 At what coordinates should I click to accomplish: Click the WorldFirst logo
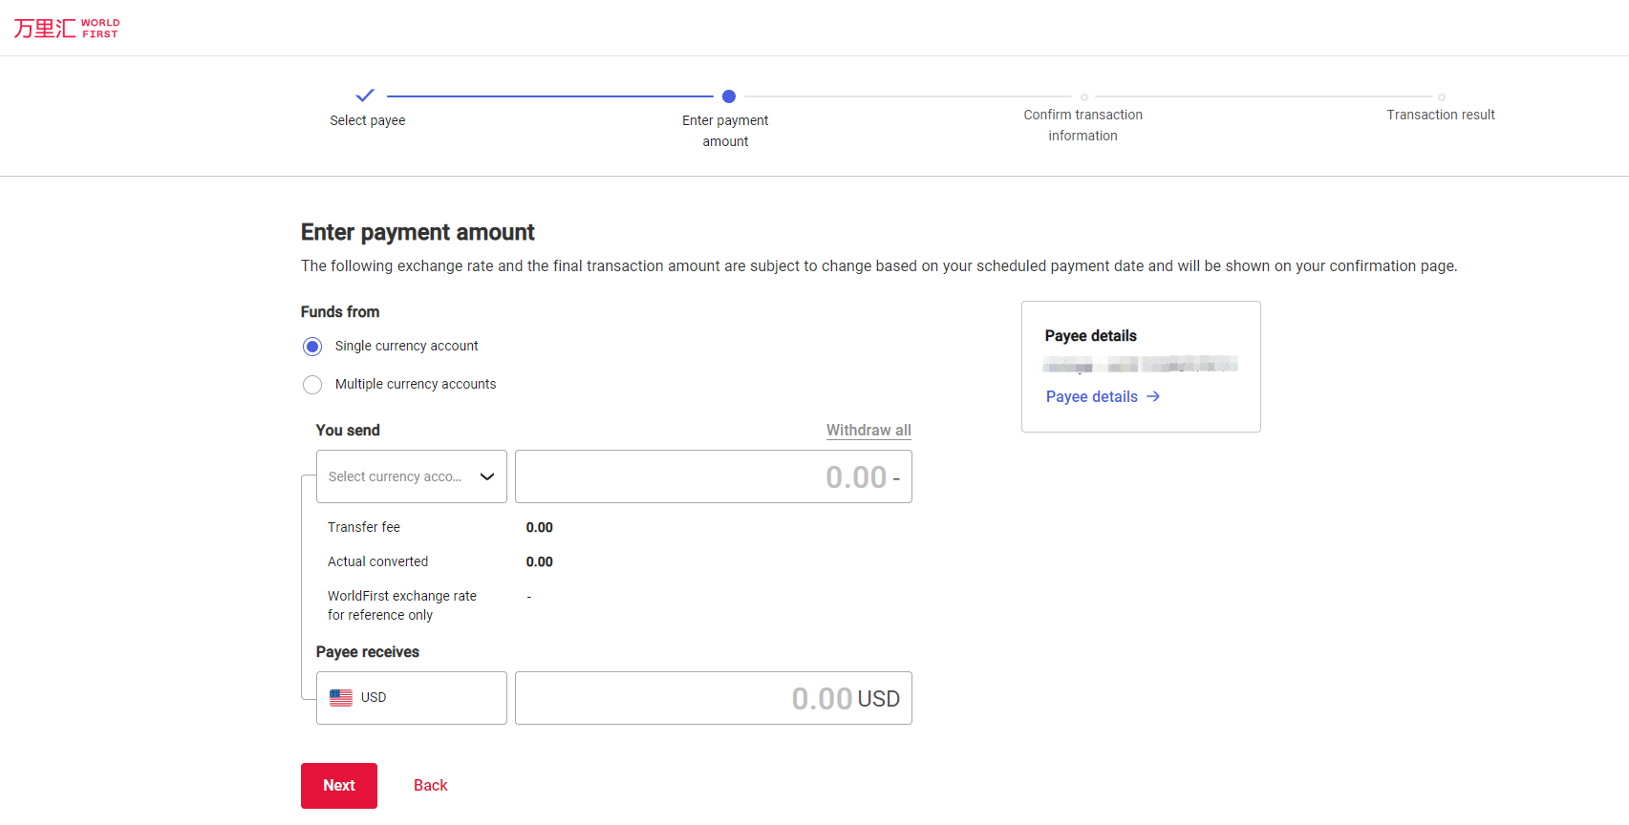[x=67, y=29]
